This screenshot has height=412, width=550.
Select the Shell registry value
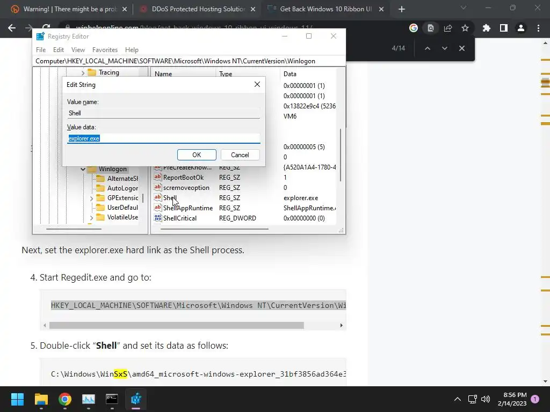170,198
